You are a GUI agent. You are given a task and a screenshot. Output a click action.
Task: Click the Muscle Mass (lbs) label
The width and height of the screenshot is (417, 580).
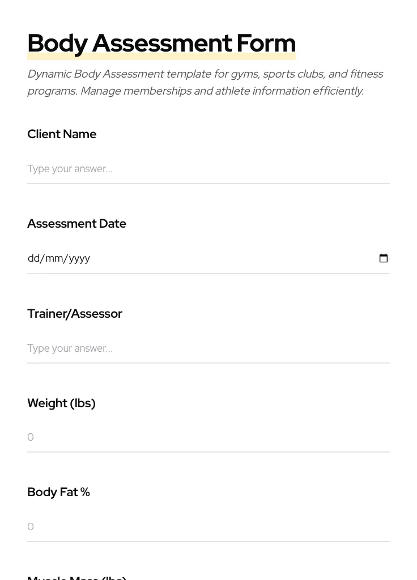76,577
